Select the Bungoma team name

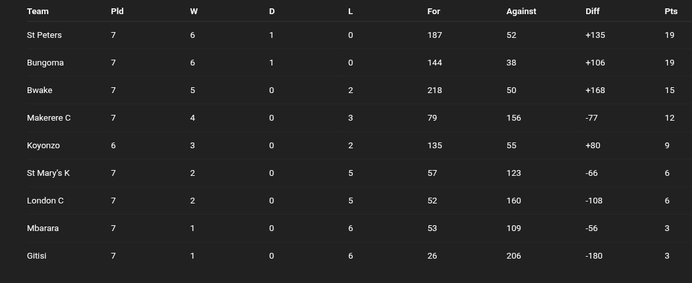[x=45, y=63]
